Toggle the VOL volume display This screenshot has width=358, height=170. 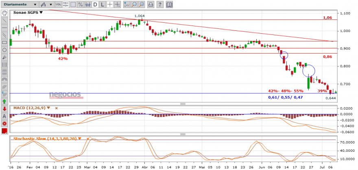(x=58, y=4)
